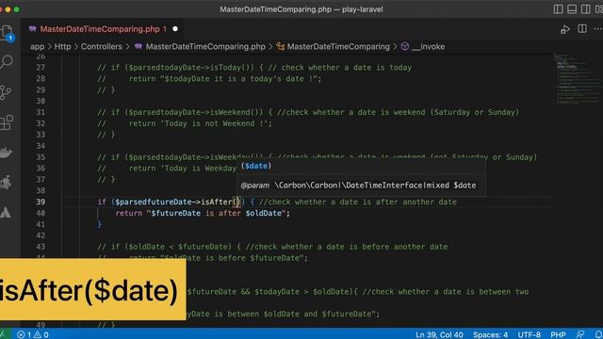Viewport: 603px width, 339px height.
Task: Open the errors and warnings status item
Action: (x=33, y=335)
